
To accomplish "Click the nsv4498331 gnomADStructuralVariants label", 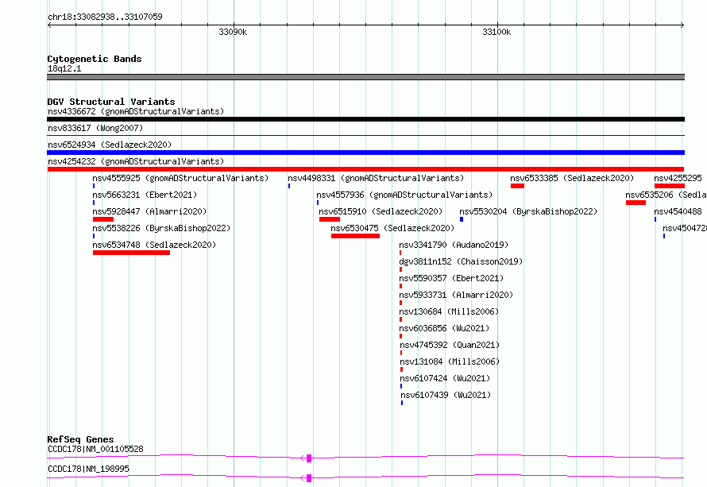I will click(376, 178).
